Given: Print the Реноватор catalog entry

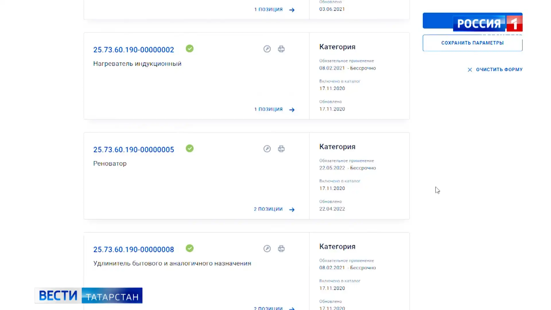Looking at the screenshot, I should [x=281, y=149].
